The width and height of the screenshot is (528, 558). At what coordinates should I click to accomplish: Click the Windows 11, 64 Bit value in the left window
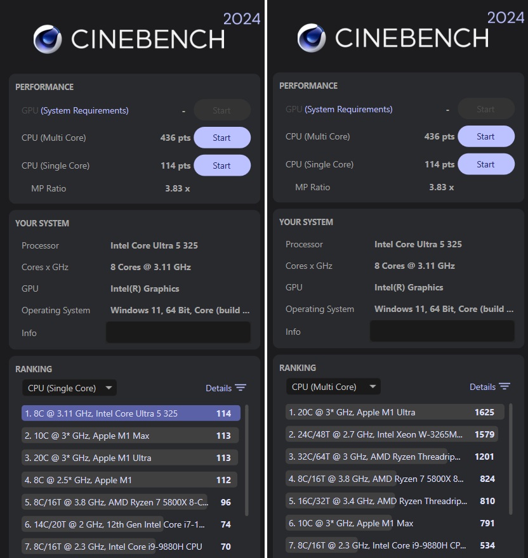tap(180, 310)
